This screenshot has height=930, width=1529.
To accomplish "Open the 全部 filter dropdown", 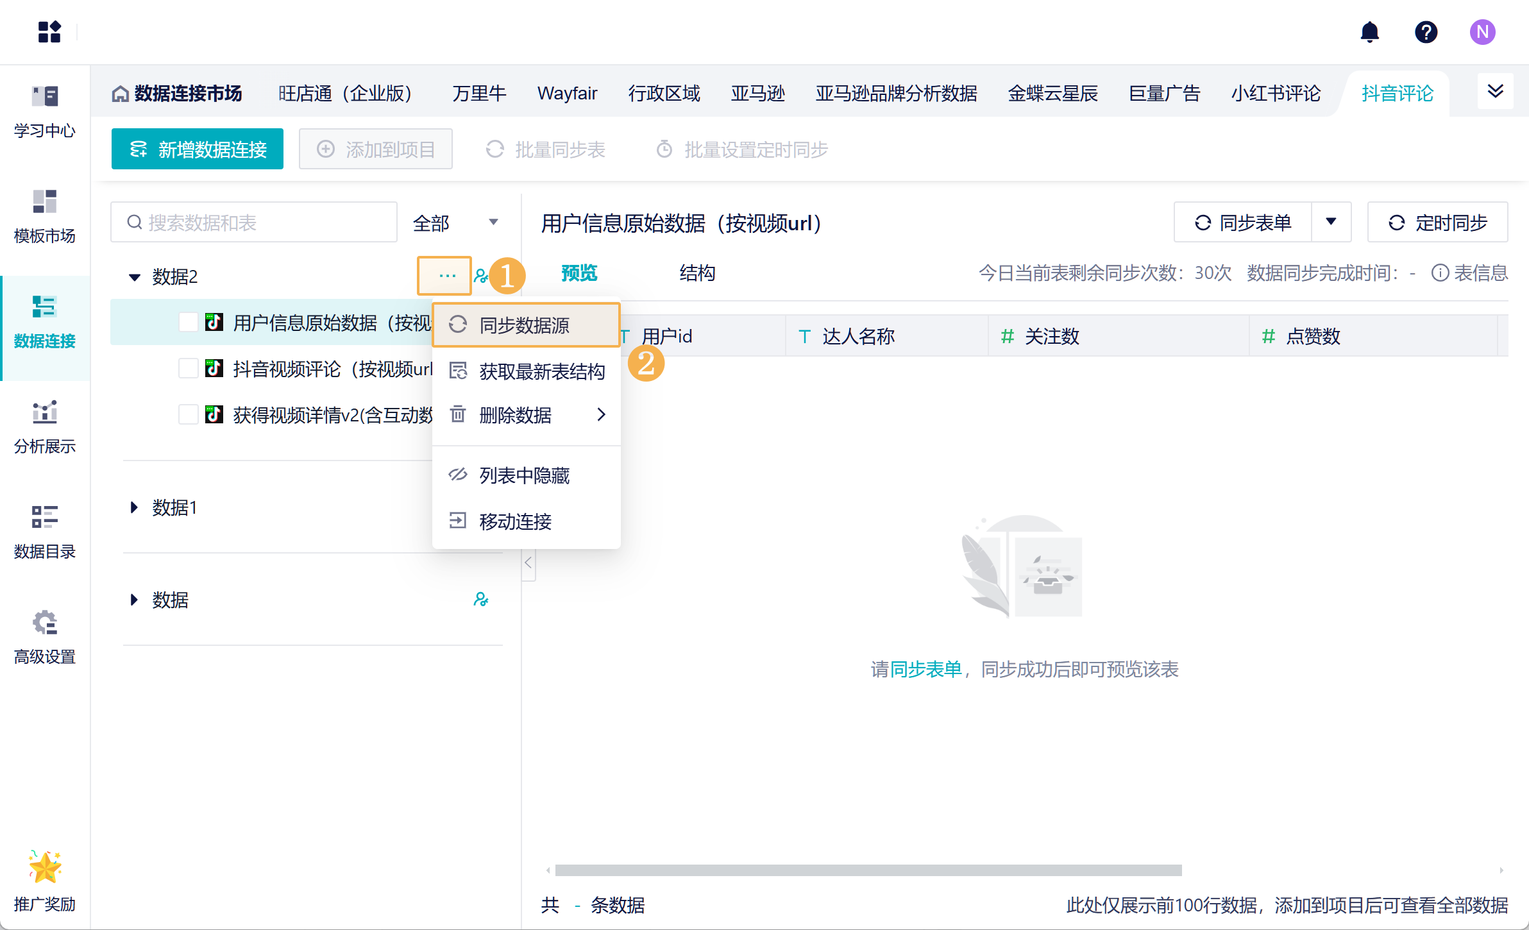I will [x=455, y=223].
